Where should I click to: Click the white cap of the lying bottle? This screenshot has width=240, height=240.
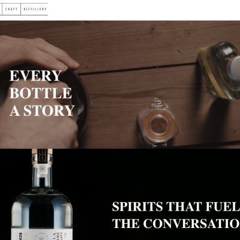click(234, 67)
